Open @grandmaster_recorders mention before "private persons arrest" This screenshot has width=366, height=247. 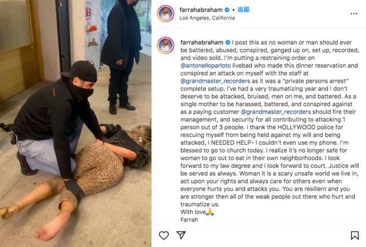coord(215,81)
